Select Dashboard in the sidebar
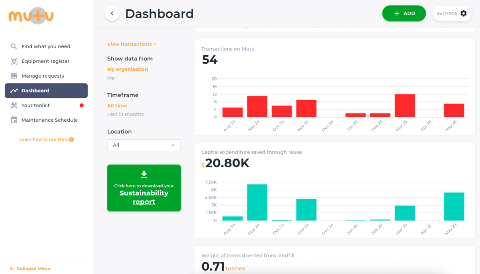Viewport: 480px width, 274px height. tap(46, 90)
